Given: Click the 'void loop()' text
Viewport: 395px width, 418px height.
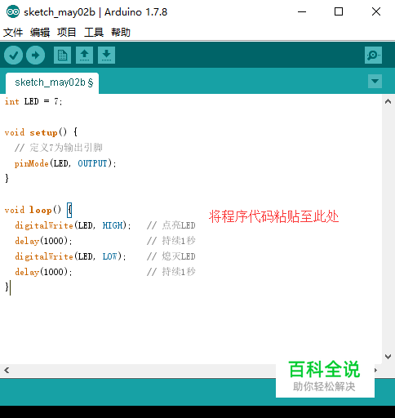Looking at the screenshot, I should click(x=33, y=210).
